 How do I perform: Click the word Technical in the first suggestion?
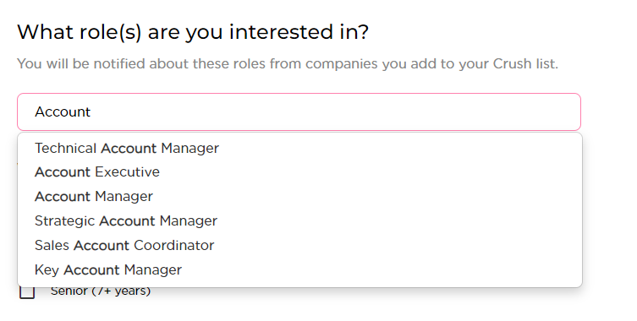65,148
